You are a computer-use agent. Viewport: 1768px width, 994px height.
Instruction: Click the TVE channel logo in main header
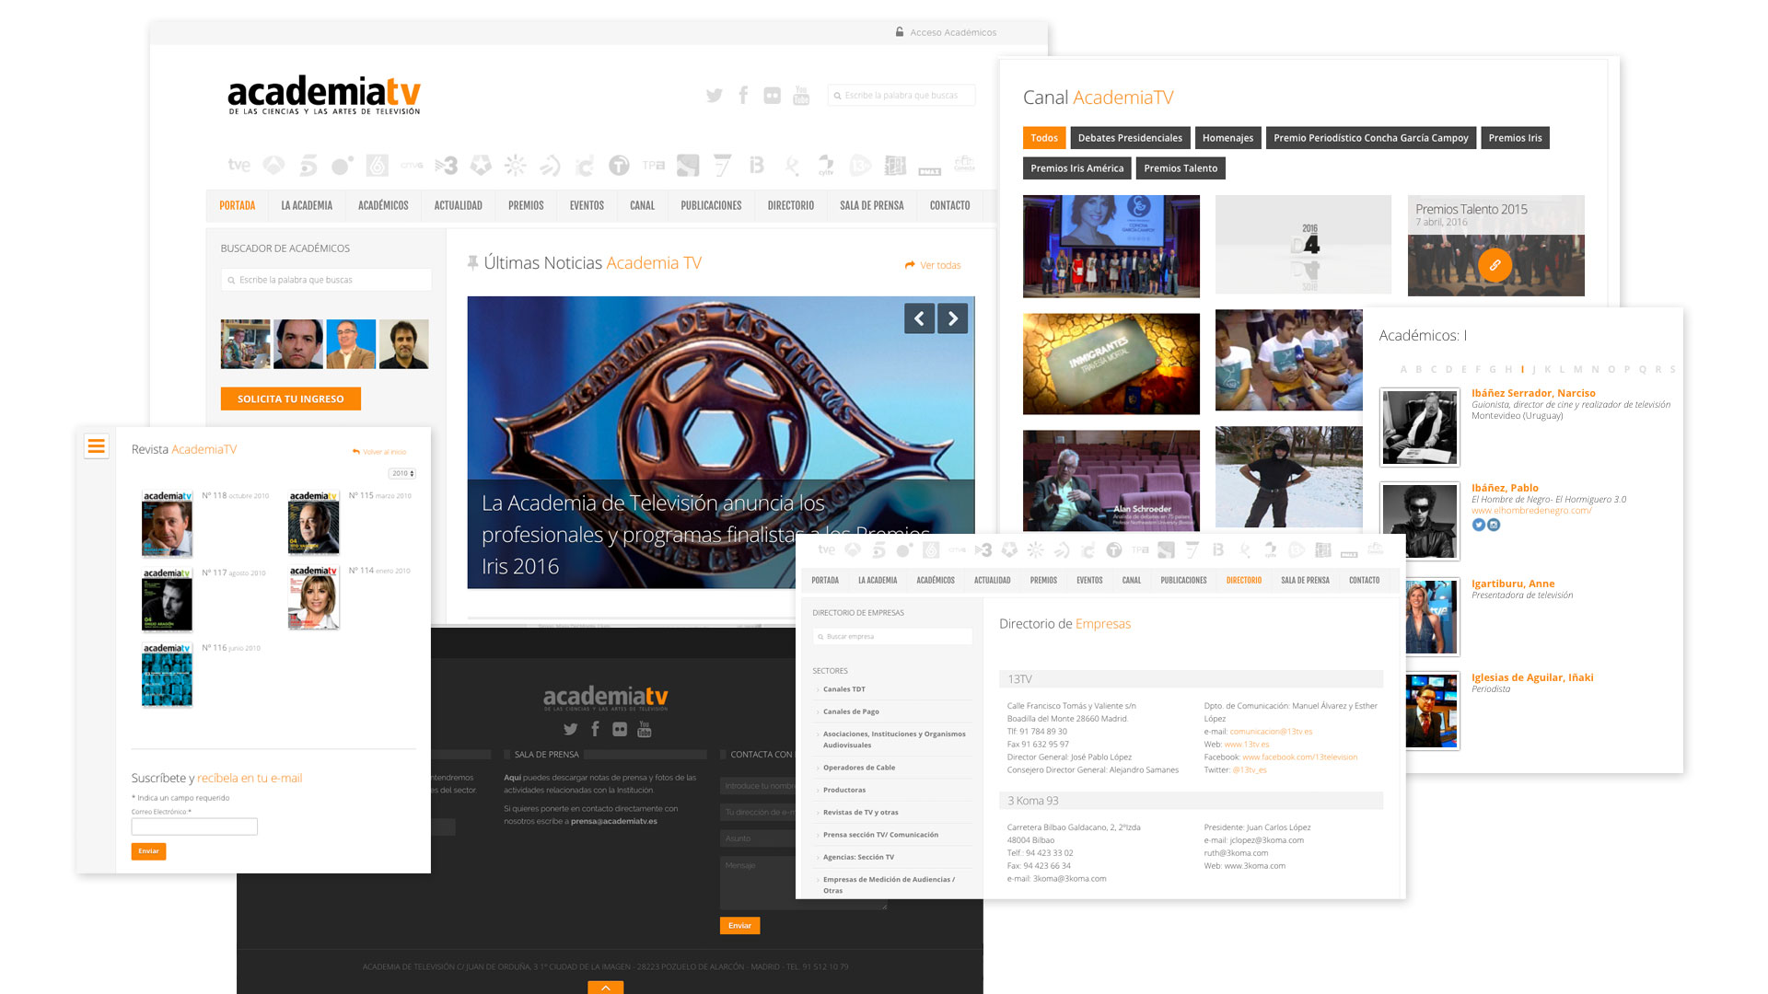(238, 165)
